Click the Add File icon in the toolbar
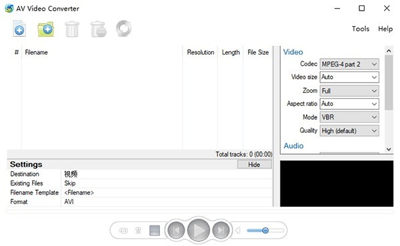This screenshot has width=400, height=246. pos(19,29)
